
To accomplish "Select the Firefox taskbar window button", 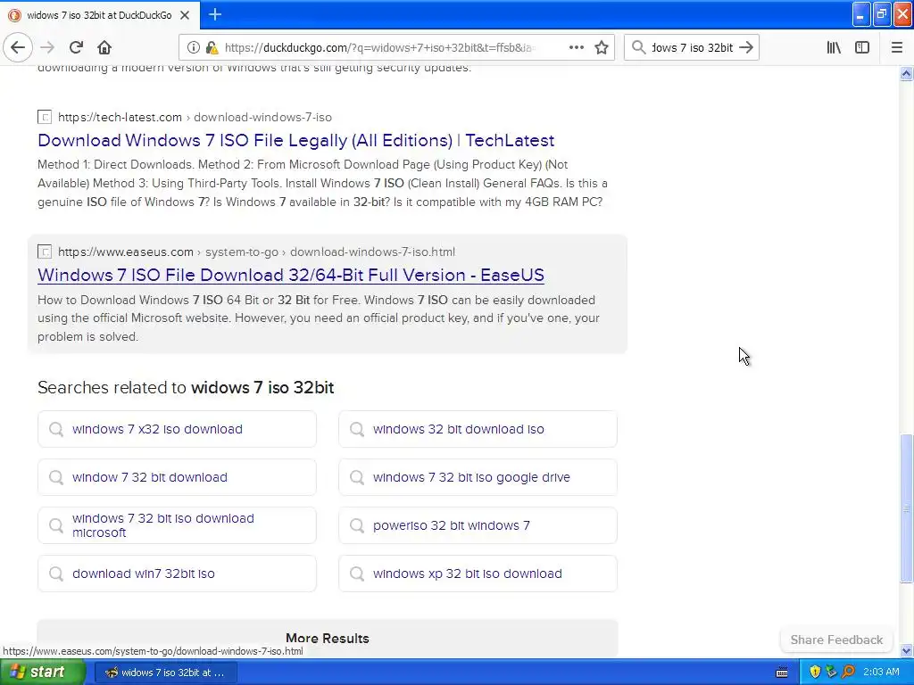I will point(166,673).
